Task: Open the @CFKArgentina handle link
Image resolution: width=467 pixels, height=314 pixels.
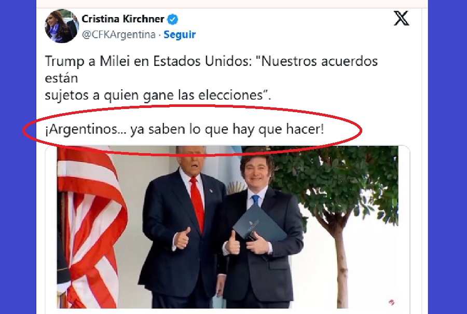Action: click(118, 35)
